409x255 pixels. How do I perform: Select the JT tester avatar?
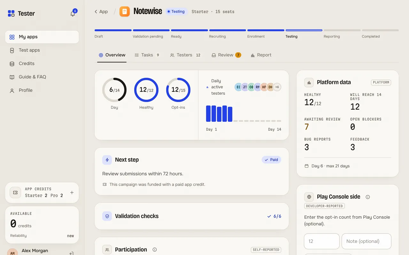245,87
